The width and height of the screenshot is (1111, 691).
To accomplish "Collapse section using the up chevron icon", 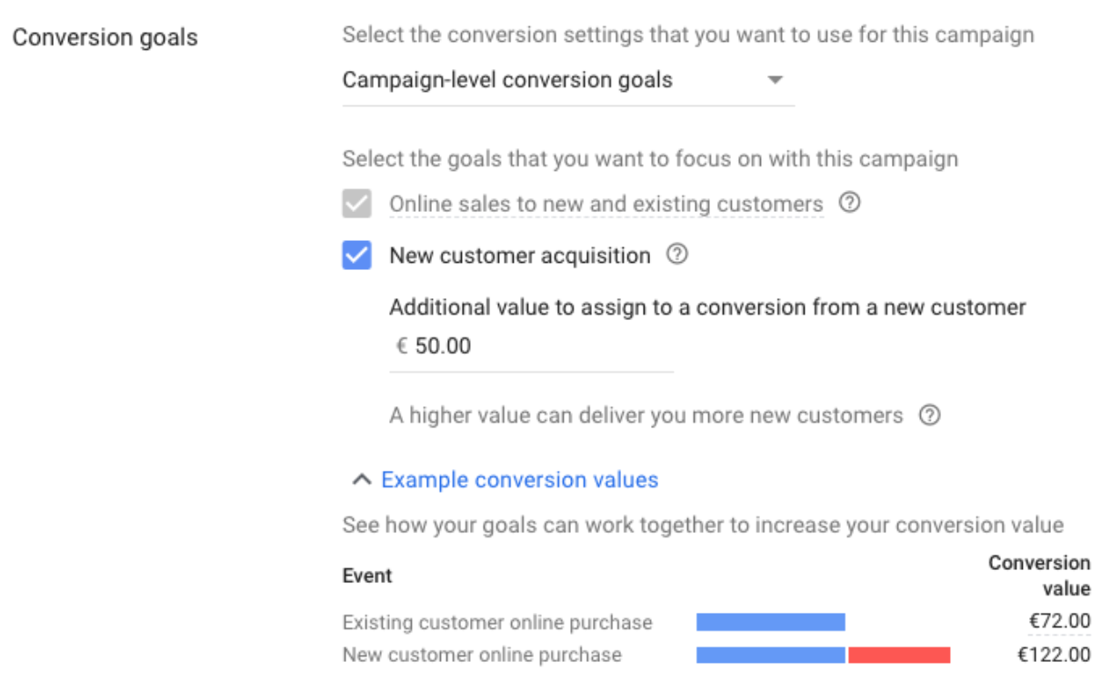I will tap(362, 480).
